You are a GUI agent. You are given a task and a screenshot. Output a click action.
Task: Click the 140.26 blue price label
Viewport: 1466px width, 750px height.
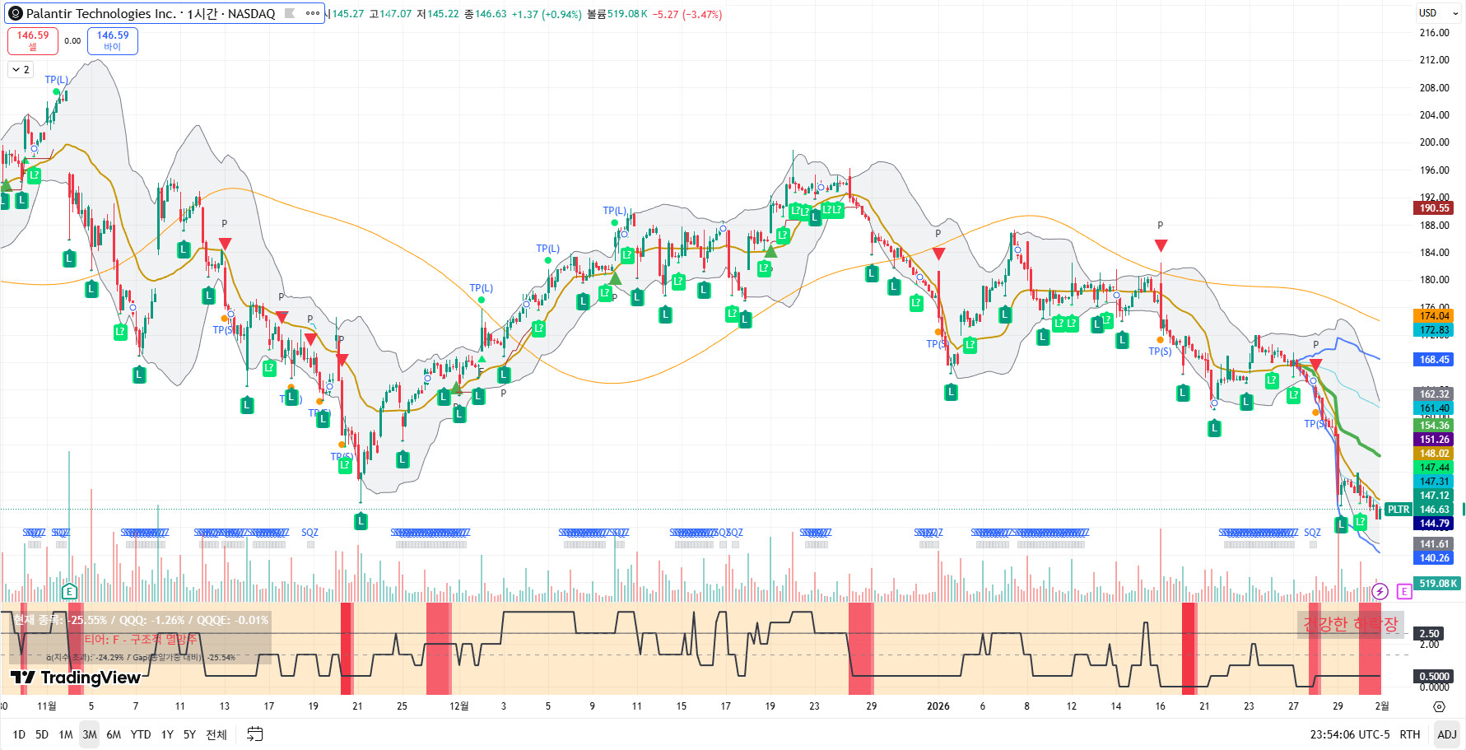1434,558
